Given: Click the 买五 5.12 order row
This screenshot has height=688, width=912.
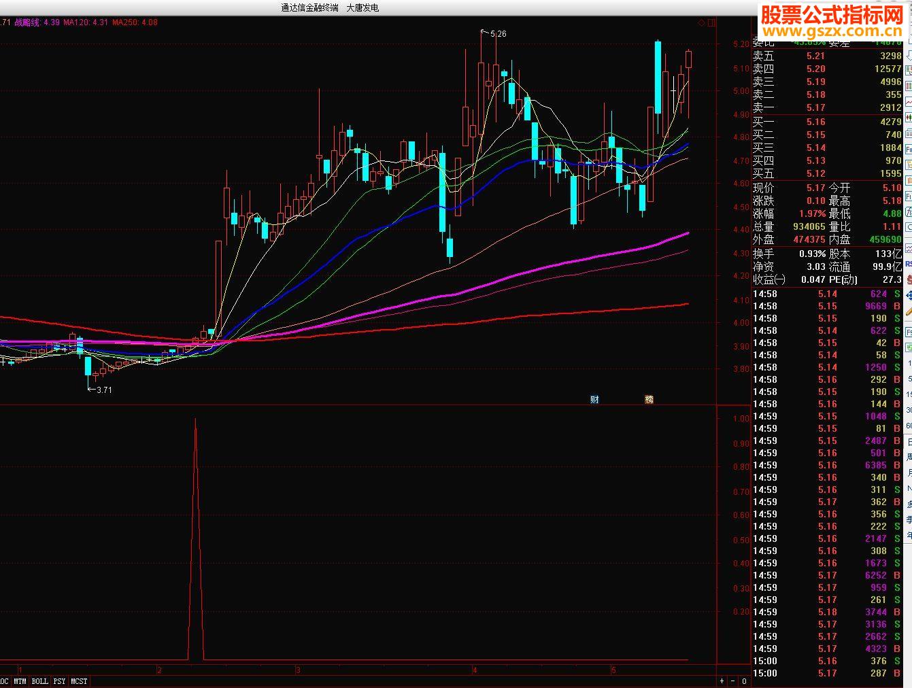Looking at the screenshot, I should [x=827, y=173].
